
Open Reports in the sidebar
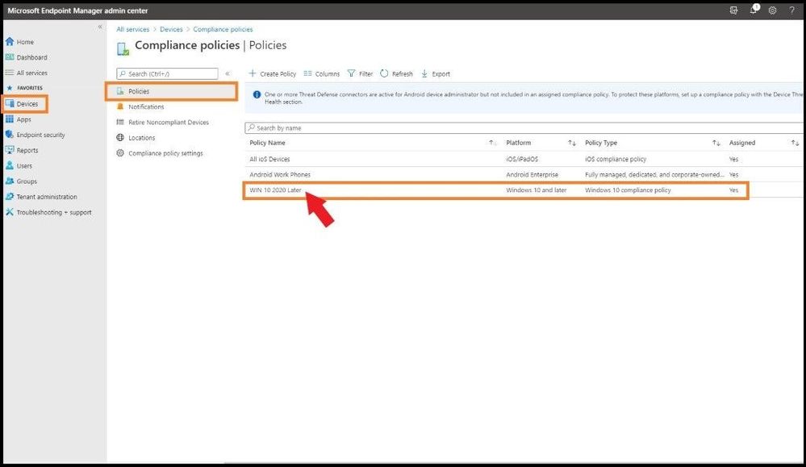coord(22,150)
